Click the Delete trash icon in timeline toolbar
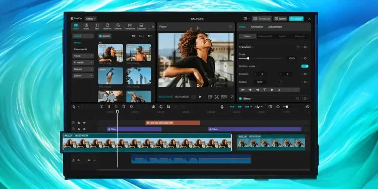Image resolution: width=378 pixels, height=189 pixels. pyautogui.click(x=124, y=107)
